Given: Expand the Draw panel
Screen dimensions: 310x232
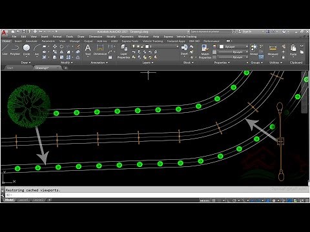Looking at the screenshot, I should click(x=26, y=63).
